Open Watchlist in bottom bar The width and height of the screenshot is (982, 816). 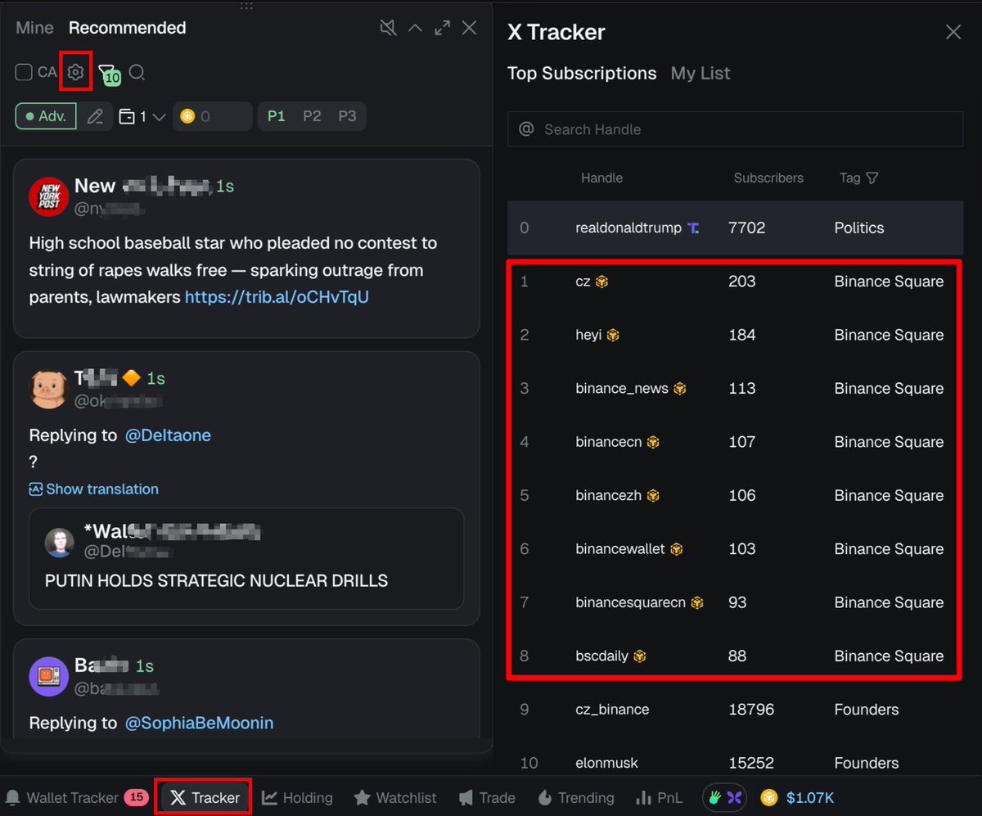(395, 797)
